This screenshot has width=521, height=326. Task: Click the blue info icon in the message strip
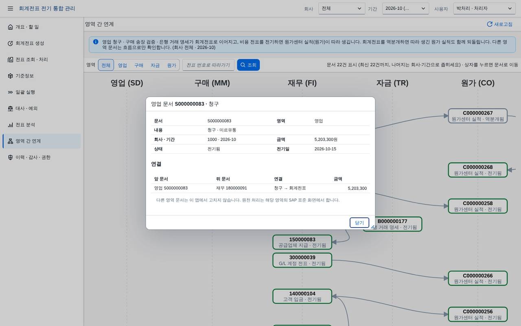coord(96,42)
